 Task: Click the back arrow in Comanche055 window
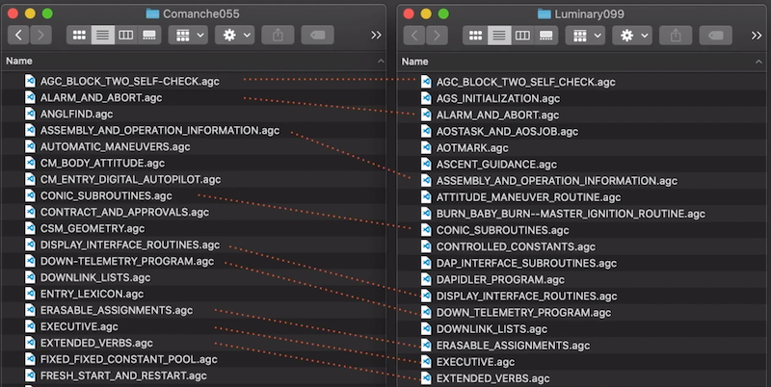point(18,35)
